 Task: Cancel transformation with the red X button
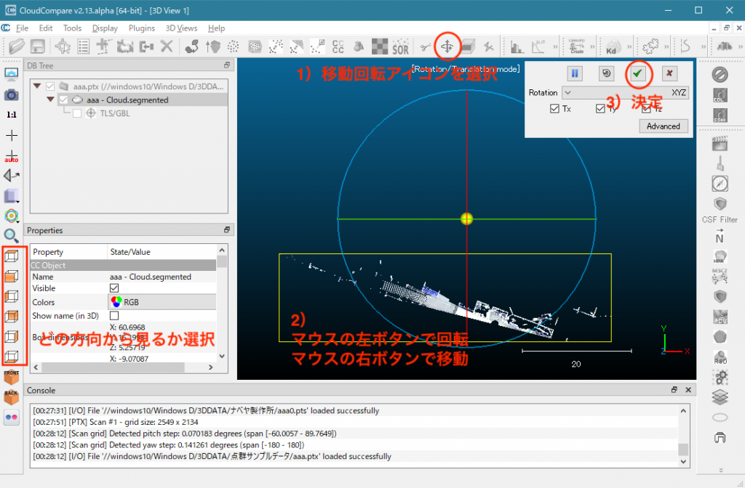click(x=669, y=74)
